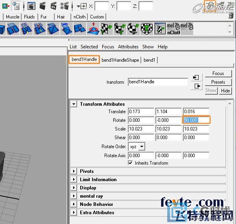Viewport: 236px width, 224px height.
Task: Click the X coordinate input field
Action: (102, 6)
